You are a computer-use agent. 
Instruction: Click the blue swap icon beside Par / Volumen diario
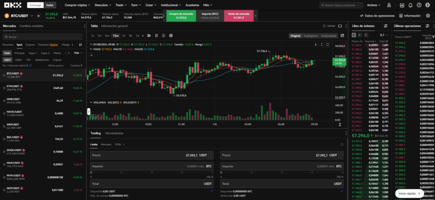[x=30, y=66]
